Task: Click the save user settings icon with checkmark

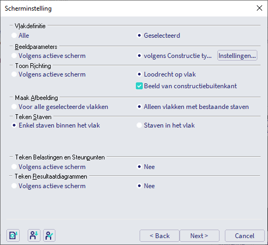Action: pyautogui.click(x=49, y=235)
